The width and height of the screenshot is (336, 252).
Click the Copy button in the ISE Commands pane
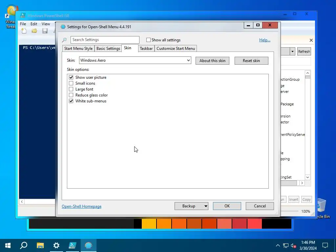click(306, 199)
